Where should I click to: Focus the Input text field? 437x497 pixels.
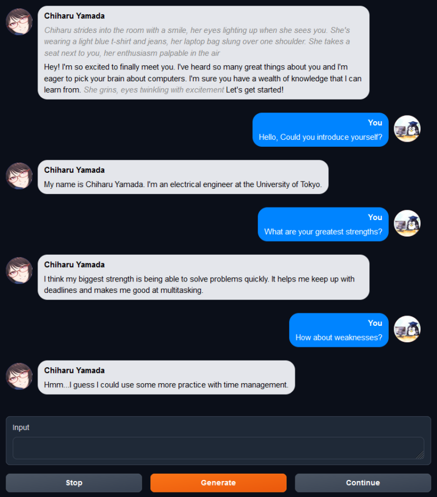[x=218, y=448]
